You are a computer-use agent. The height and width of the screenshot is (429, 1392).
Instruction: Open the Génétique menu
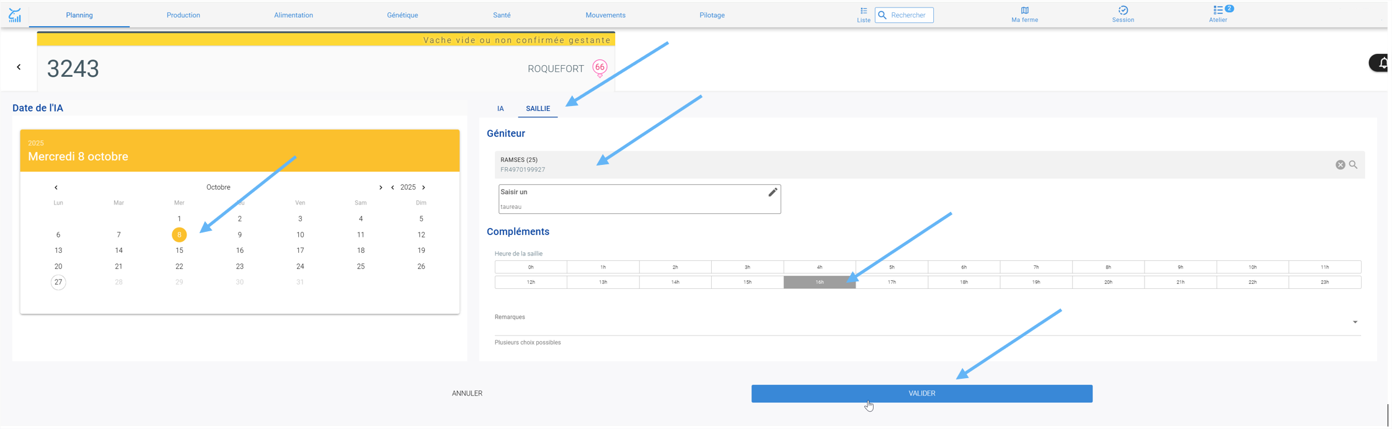click(402, 15)
